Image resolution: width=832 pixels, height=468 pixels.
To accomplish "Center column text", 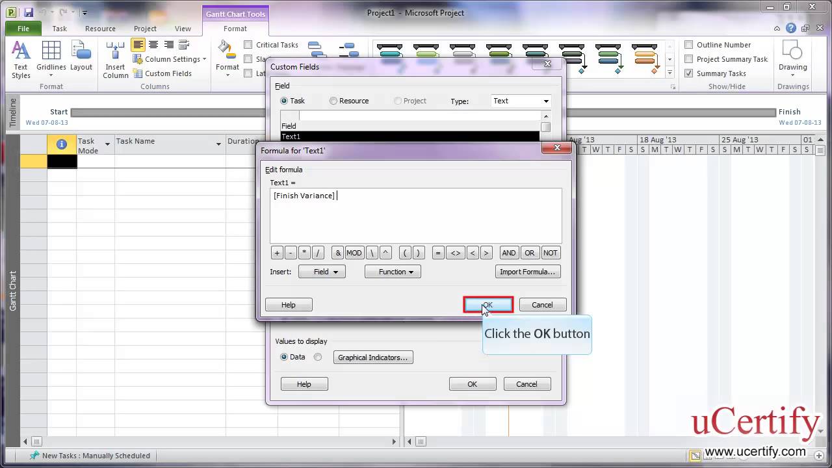I will click(x=153, y=45).
